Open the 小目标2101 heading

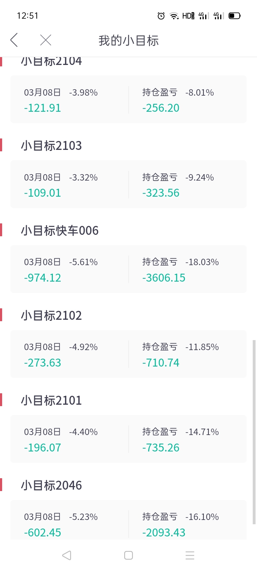51,400
